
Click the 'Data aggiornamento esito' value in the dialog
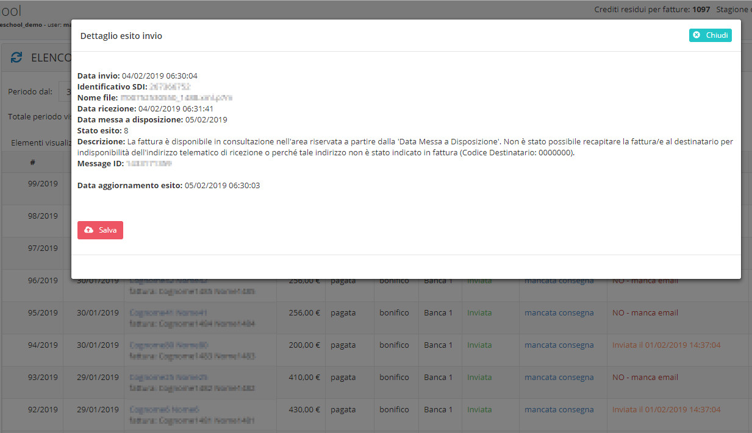coord(223,186)
